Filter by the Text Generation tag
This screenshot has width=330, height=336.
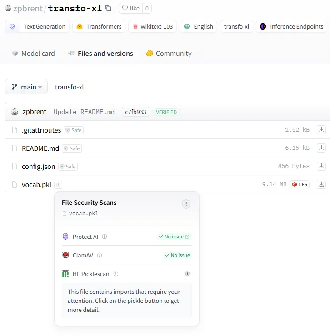click(x=37, y=27)
